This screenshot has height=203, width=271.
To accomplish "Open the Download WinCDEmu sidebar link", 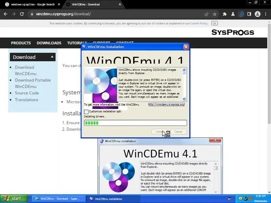I will (26, 70).
